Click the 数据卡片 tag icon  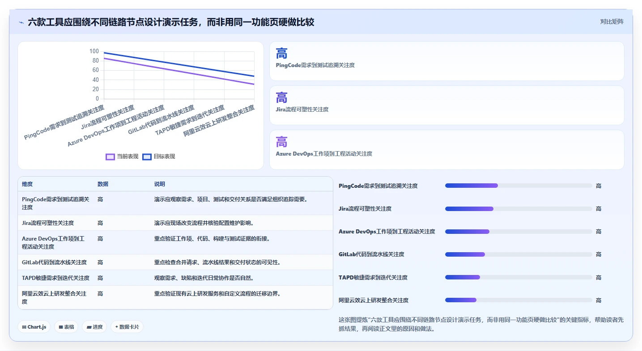[117, 327]
